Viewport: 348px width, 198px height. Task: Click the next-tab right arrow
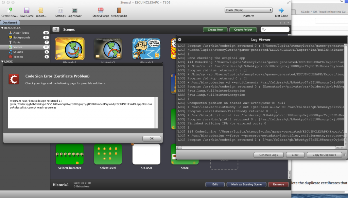(284, 23)
